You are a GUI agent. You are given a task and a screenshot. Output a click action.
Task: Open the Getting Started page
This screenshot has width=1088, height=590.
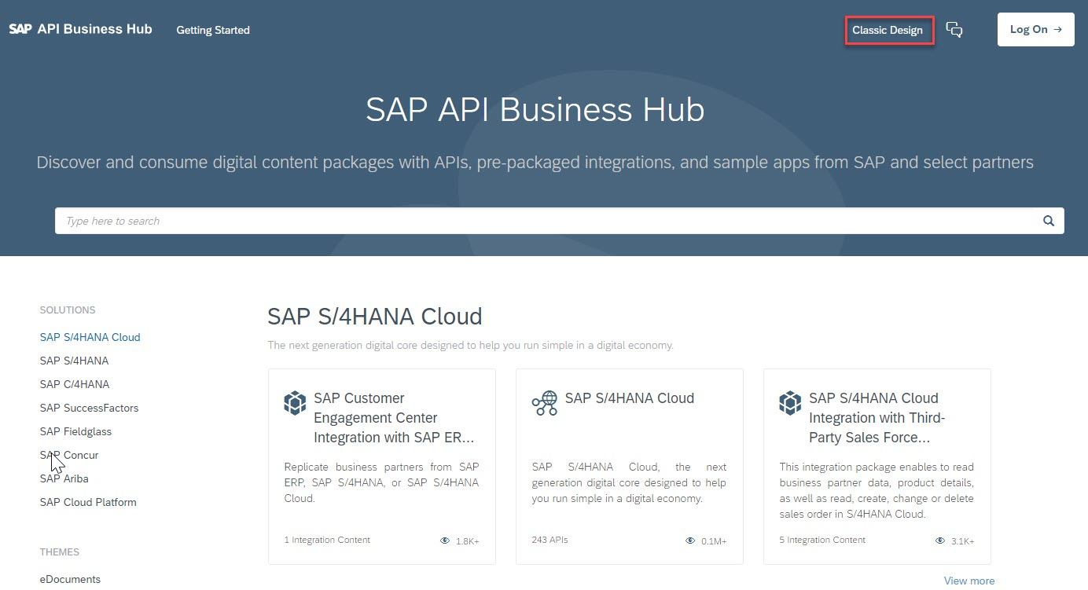tap(213, 30)
